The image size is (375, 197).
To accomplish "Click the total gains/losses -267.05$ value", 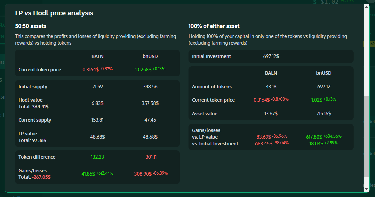I will [41, 177].
